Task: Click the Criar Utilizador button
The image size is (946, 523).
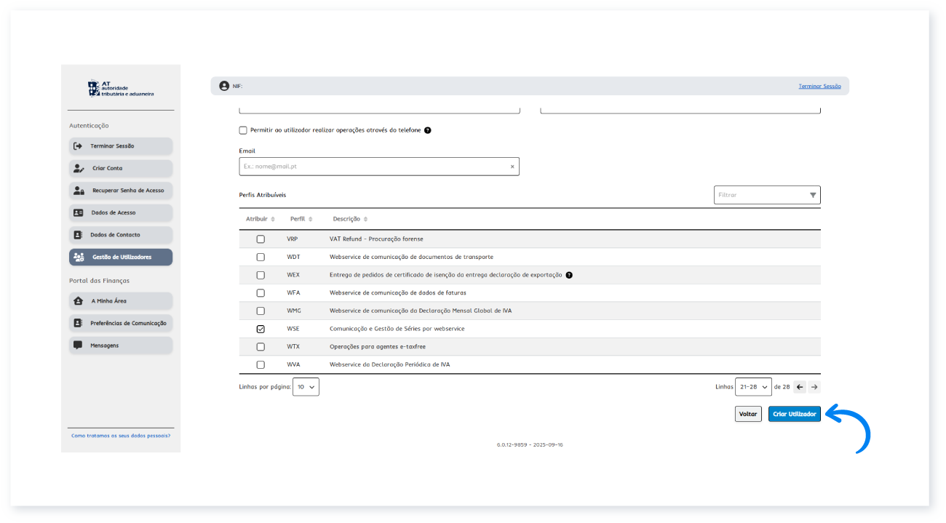Action: click(795, 414)
